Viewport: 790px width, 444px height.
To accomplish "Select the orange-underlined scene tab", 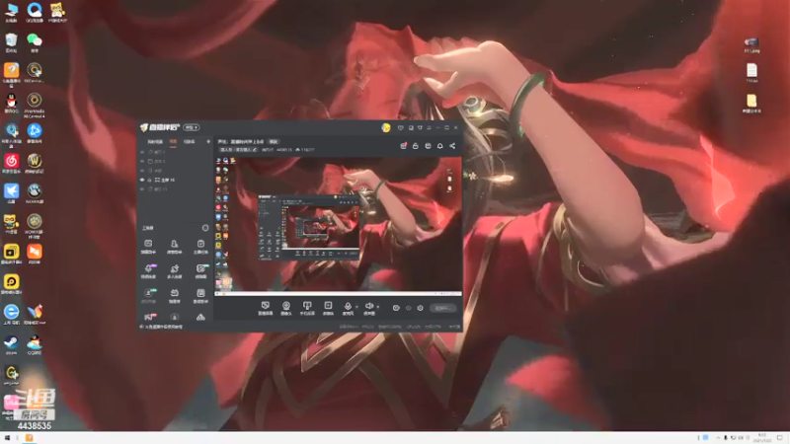I will 173,142.
